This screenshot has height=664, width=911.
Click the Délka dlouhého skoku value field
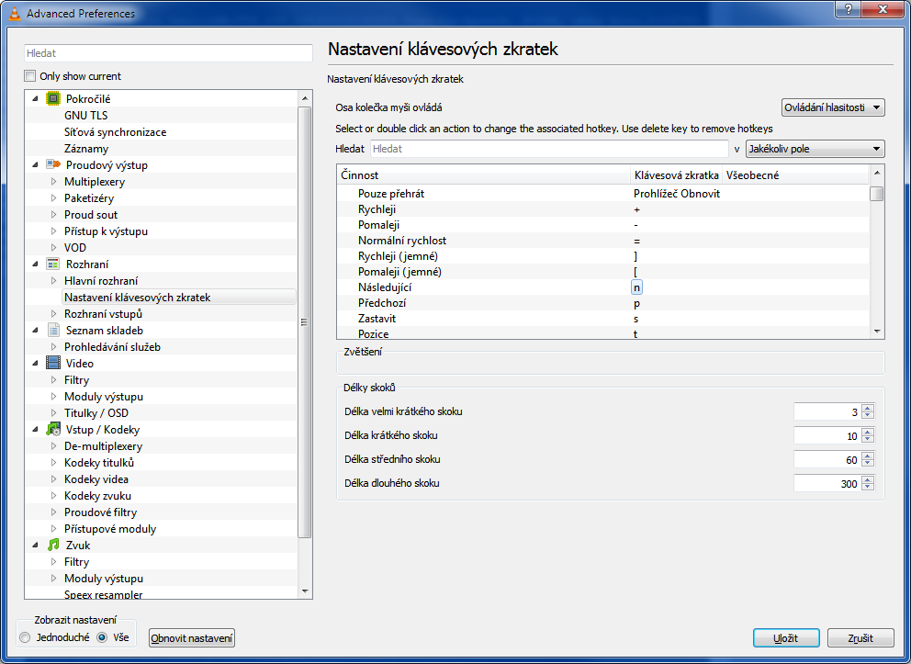click(827, 483)
